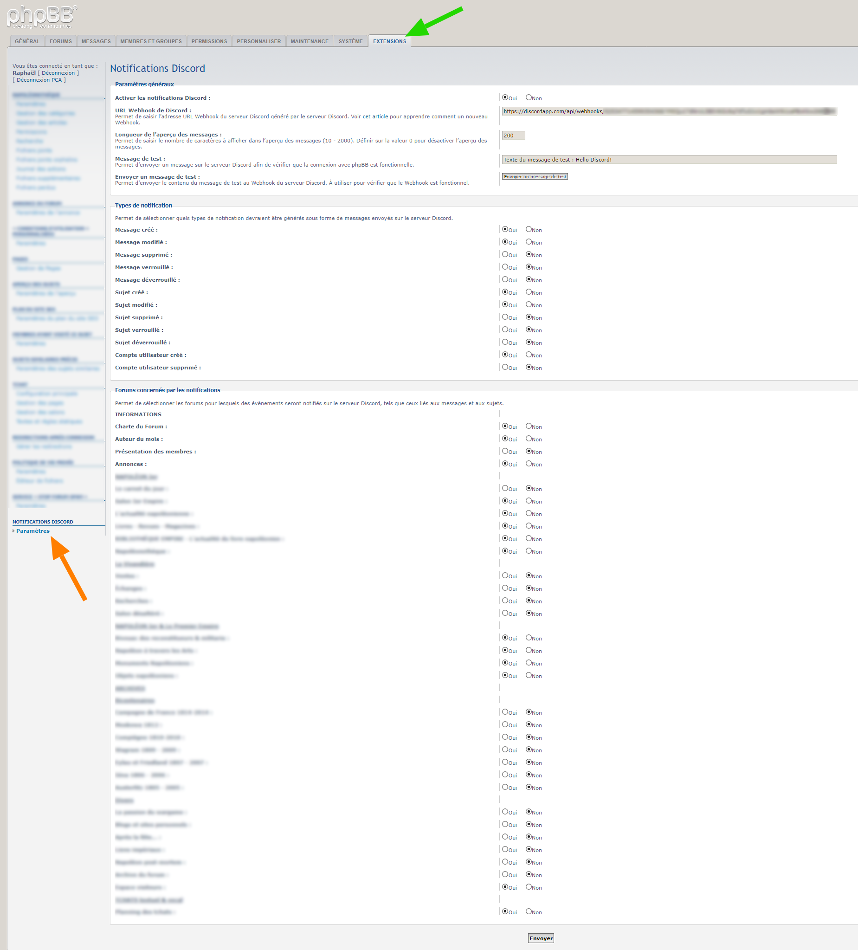Disable Discord notifications with Non
This screenshot has width=858, height=950.
coord(529,97)
